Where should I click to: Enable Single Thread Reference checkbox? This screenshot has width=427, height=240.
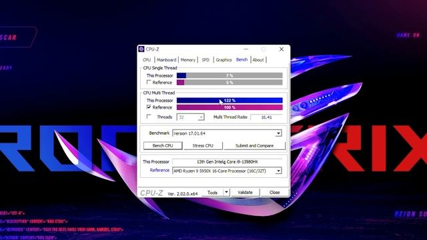click(149, 82)
